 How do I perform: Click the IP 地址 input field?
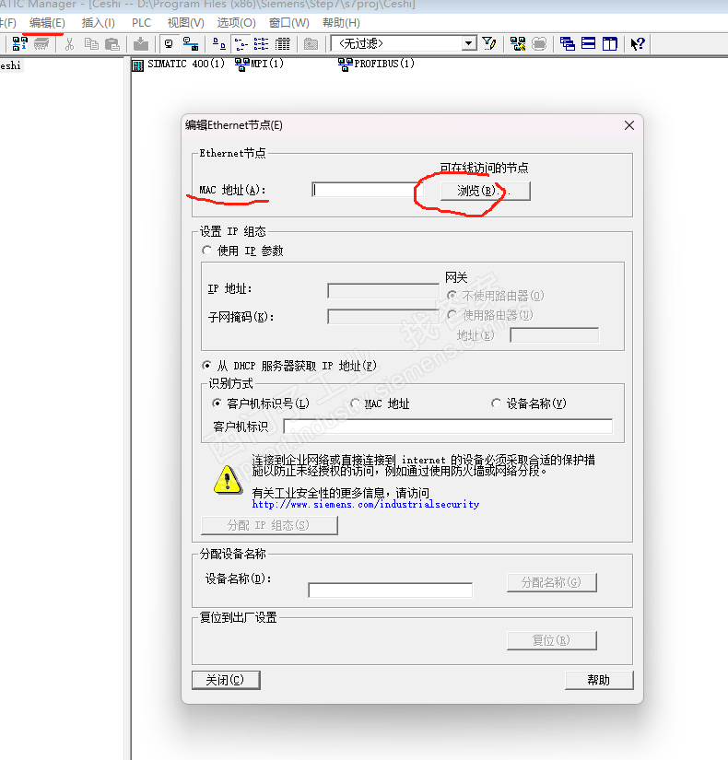pos(383,291)
